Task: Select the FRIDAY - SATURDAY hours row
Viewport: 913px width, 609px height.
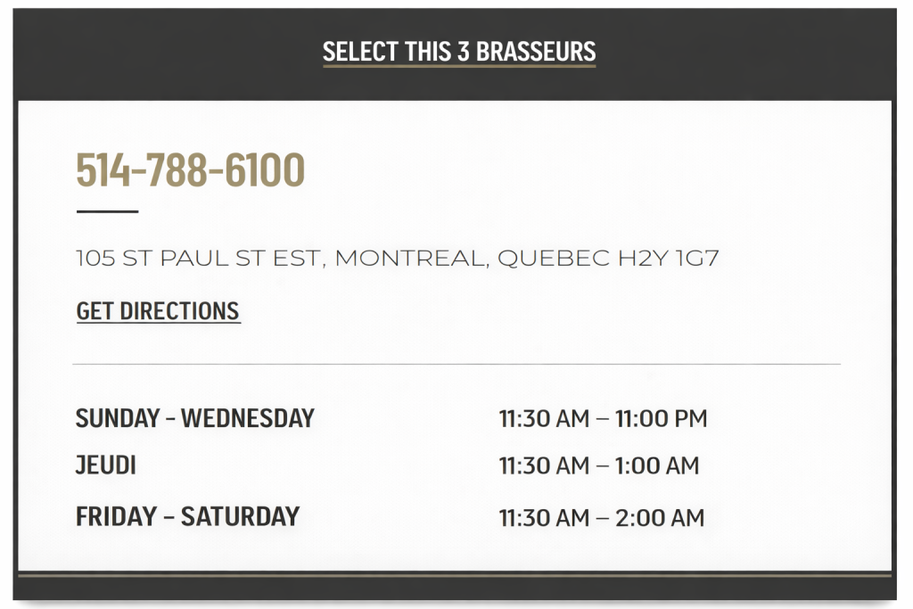Action: click(x=187, y=516)
